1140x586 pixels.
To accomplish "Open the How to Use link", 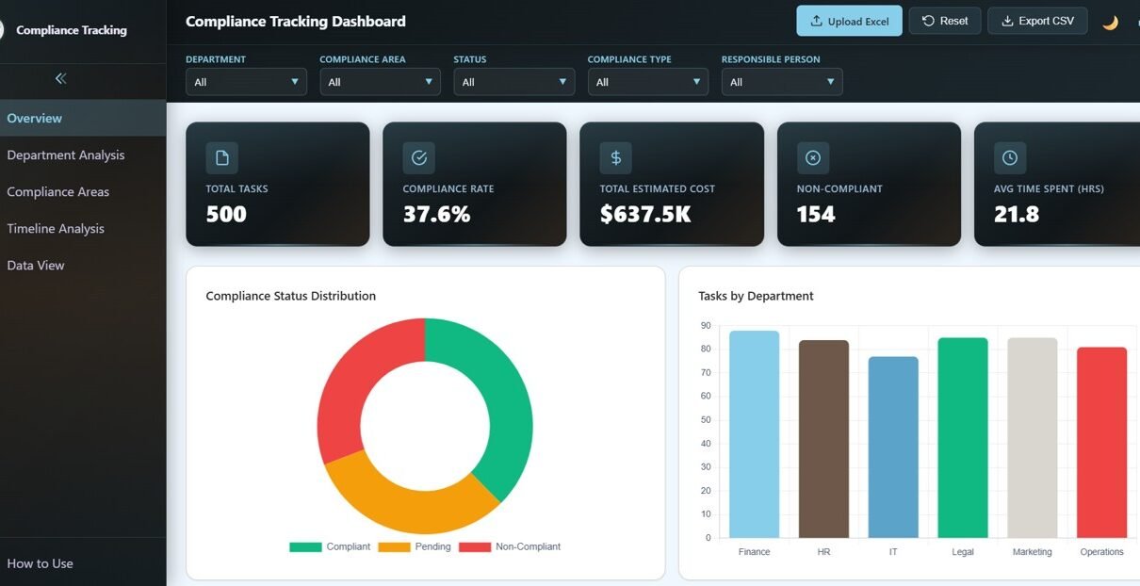I will [x=40, y=563].
